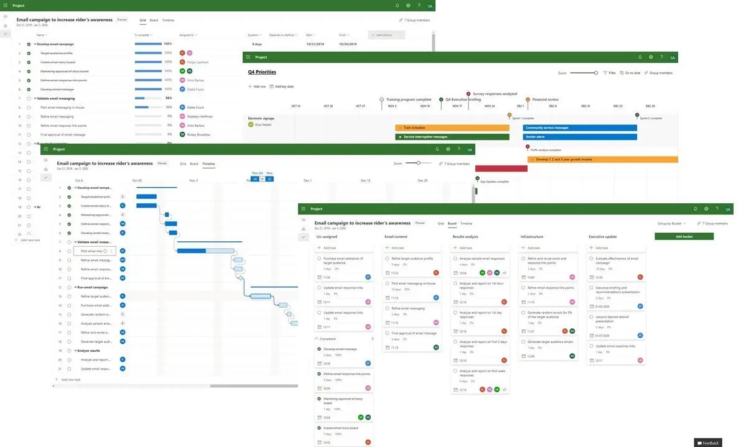Click the Filter icon in Q4 Priorities
This screenshot has width=741, height=447.
[x=605, y=73]
